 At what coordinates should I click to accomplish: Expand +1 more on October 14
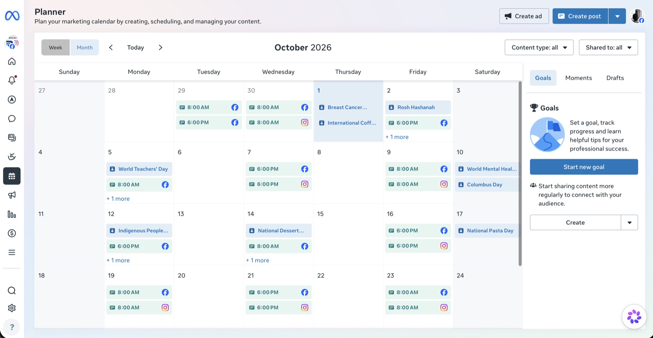[258, 260]
